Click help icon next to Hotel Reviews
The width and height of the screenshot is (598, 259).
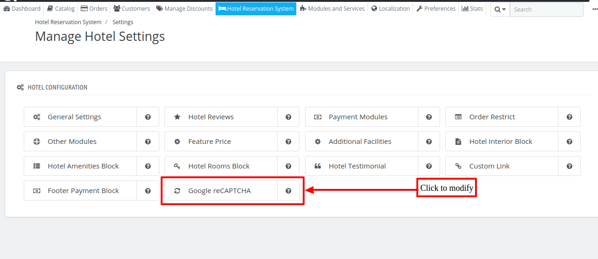[288, 117]
